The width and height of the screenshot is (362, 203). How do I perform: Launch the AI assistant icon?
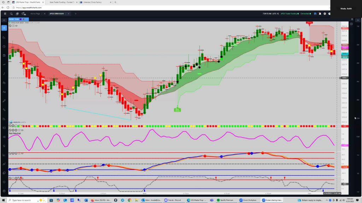point(24,14)
